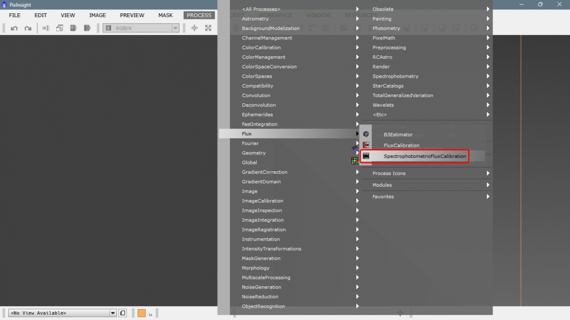Open the EDIT menu
Viewport: 570px width, 320px height.
[x=40, y=15]
